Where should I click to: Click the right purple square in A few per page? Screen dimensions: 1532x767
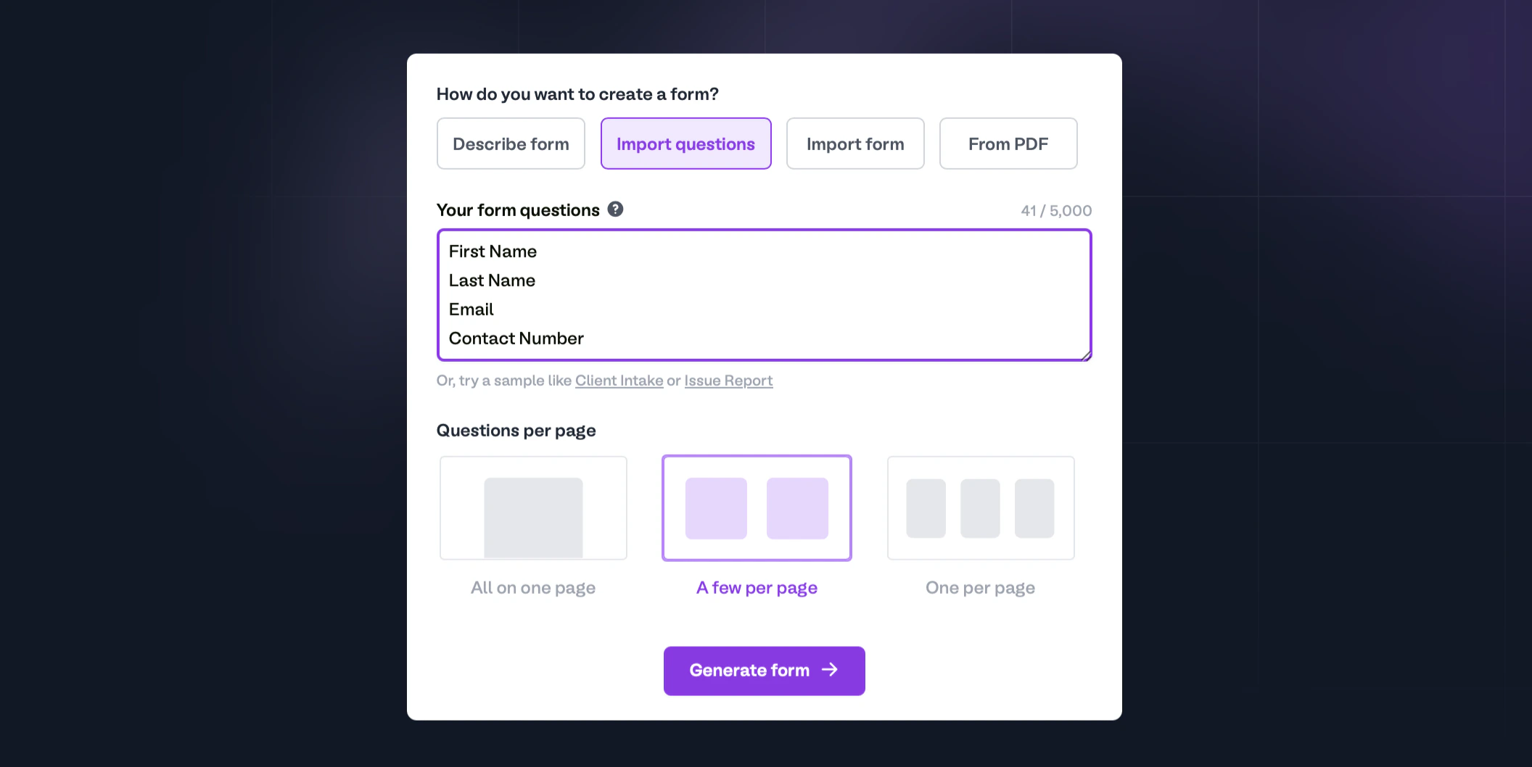797,508
